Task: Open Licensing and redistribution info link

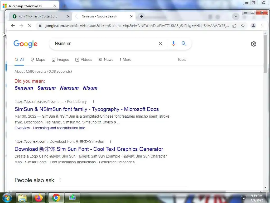Action: 59,128
